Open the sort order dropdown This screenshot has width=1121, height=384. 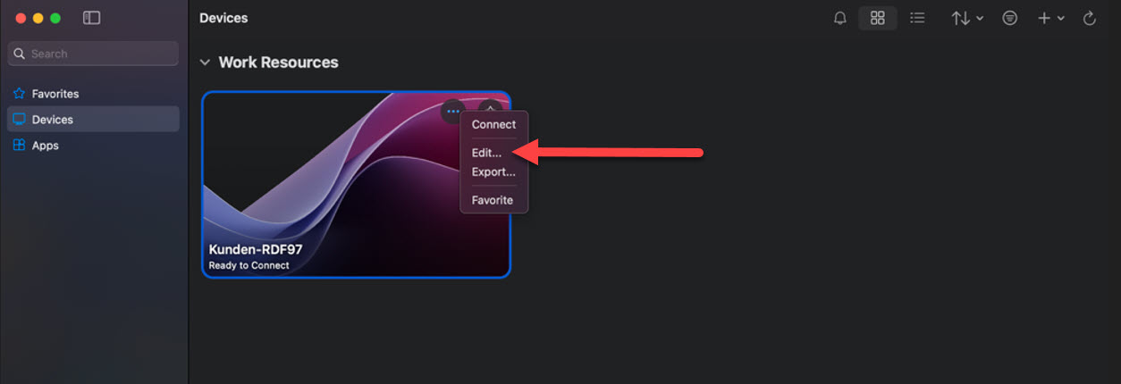966,18
